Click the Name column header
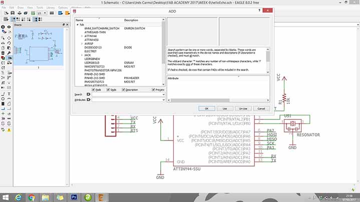The width and height of the screenshot is (360, 202). click(x=99, y=20)
